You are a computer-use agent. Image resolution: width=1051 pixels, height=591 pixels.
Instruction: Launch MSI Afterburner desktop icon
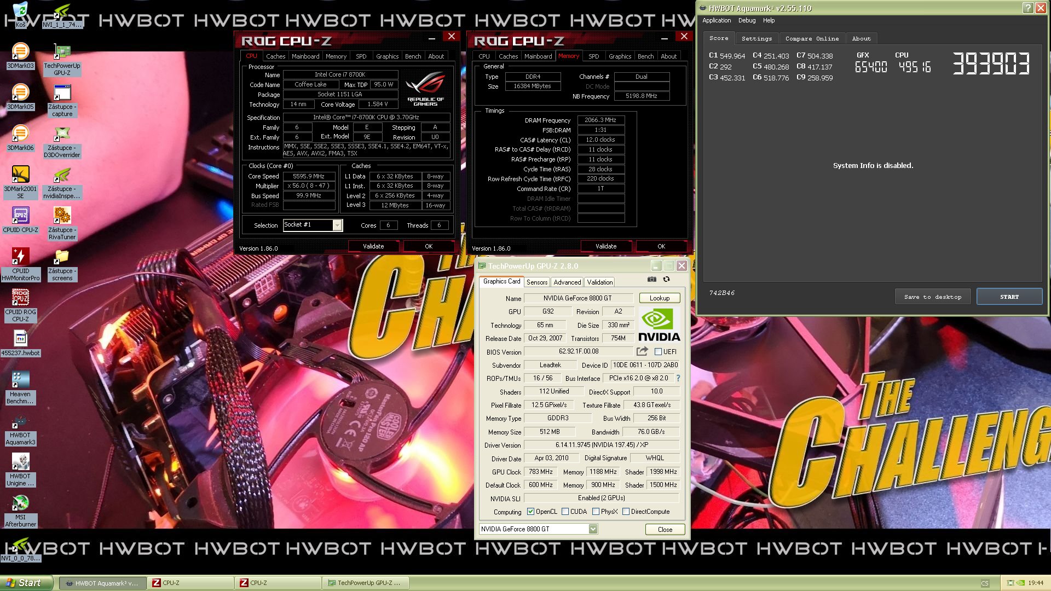tap(20, 511)
